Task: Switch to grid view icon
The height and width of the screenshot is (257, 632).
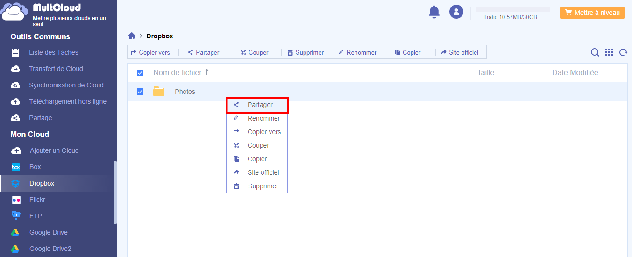Action: (609, 52)
